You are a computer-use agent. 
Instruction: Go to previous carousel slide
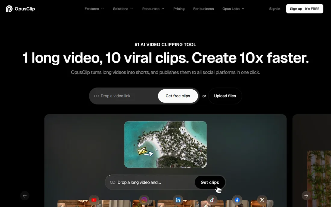(x=25, y=196)
